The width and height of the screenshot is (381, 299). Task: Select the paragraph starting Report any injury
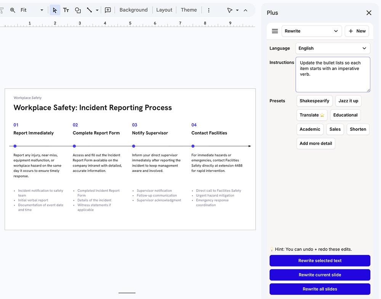pyautogui.click(x=37, y=166)
